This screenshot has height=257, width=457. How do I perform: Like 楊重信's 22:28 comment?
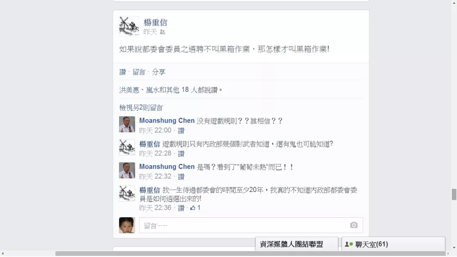click(181, 154)
